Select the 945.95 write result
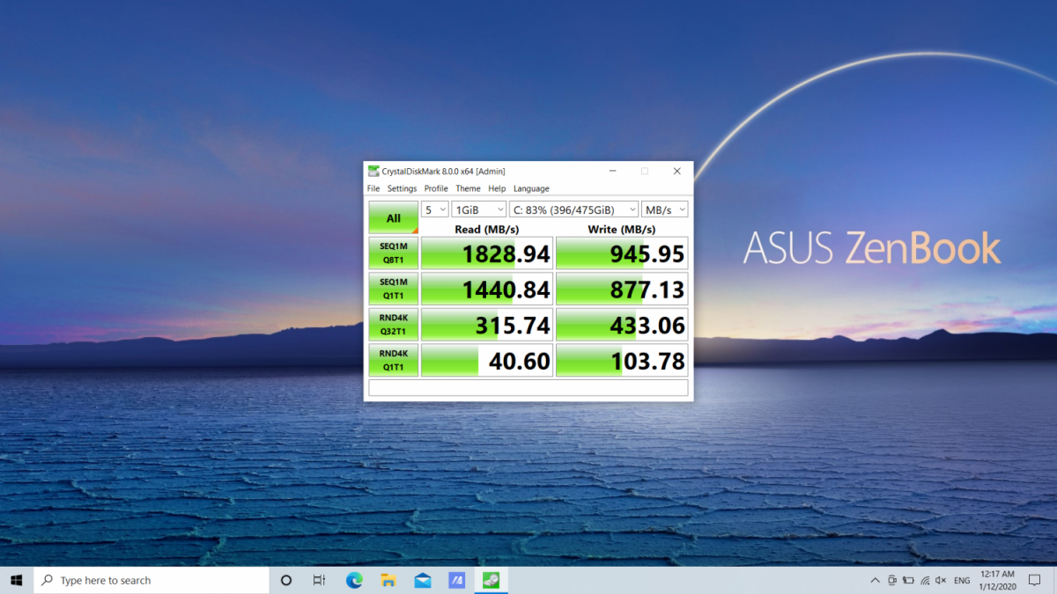The image size is (1057, 594). pos(622,253)
